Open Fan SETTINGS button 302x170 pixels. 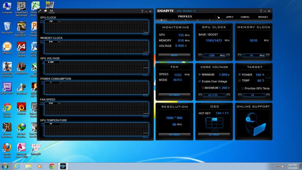click(174, 95)
